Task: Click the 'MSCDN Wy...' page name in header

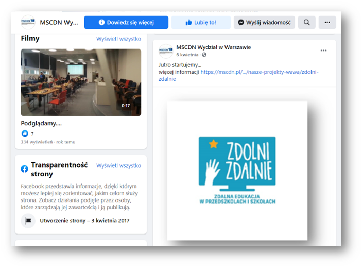Action: click(59, 23)
